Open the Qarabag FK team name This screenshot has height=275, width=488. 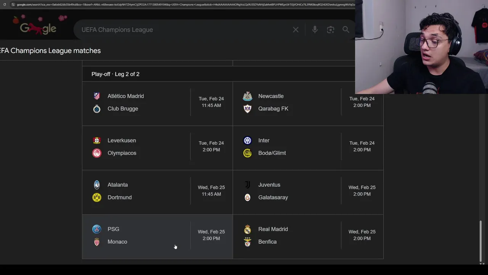click(273, 109)
